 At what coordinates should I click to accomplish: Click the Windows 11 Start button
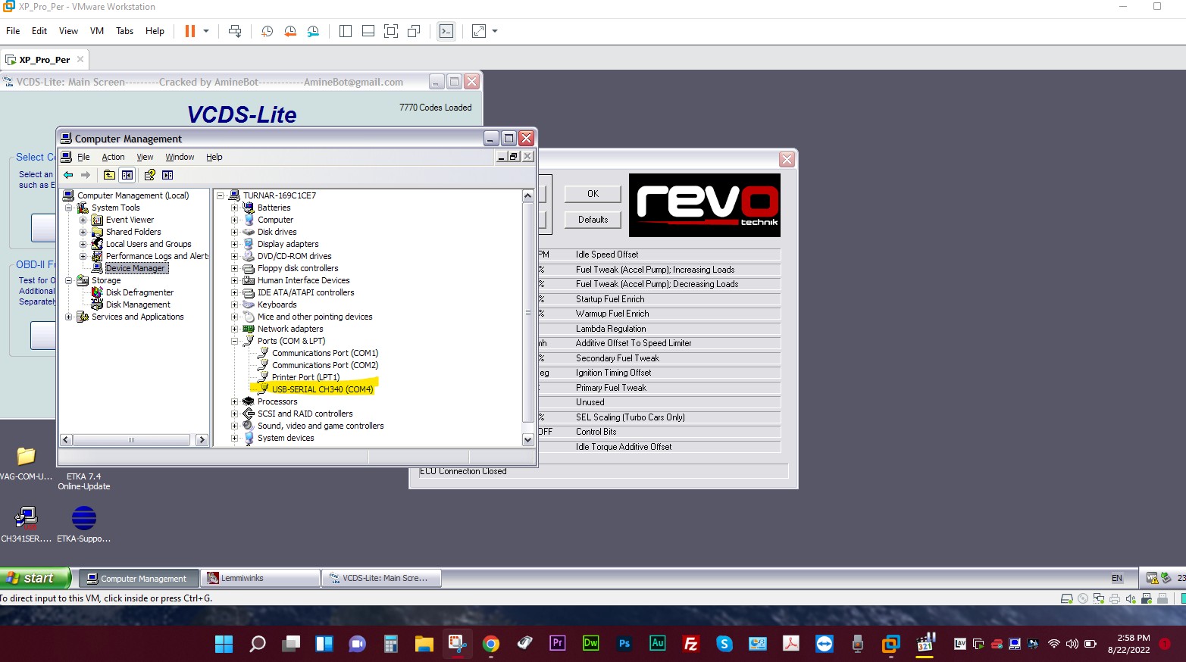pos(224,644)
